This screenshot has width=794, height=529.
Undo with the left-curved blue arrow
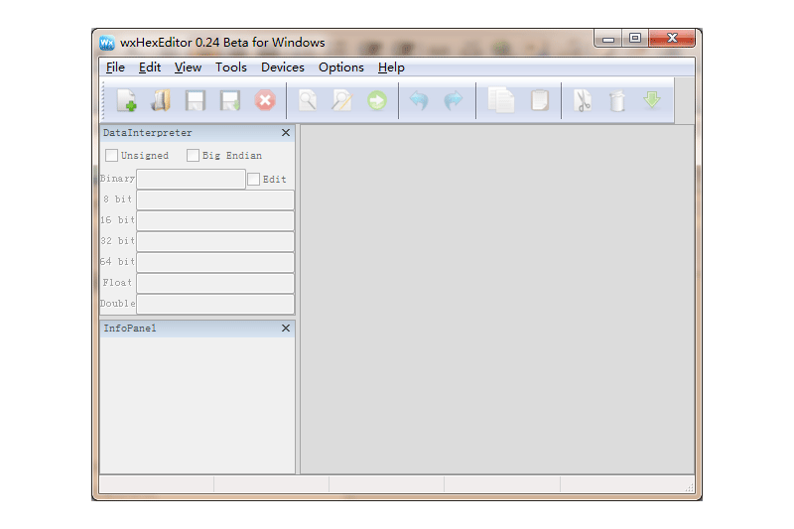click(419, 100)
